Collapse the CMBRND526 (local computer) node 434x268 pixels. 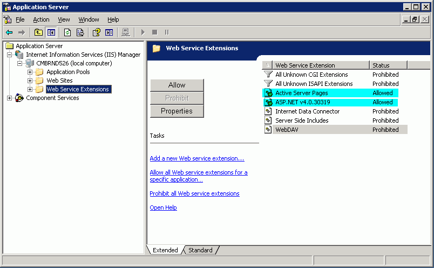coord(19,63)
